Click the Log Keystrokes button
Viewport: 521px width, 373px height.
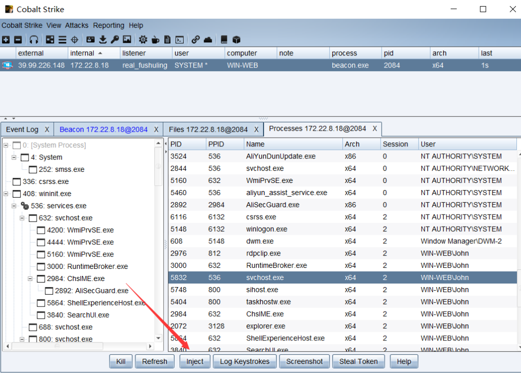(245, 361)
